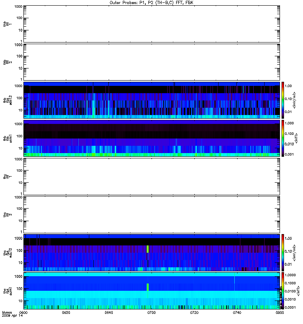The height and width of the screenshot is (324, 303).
Task: Select the thb fbk edc12 color bar
Action: 283,100
